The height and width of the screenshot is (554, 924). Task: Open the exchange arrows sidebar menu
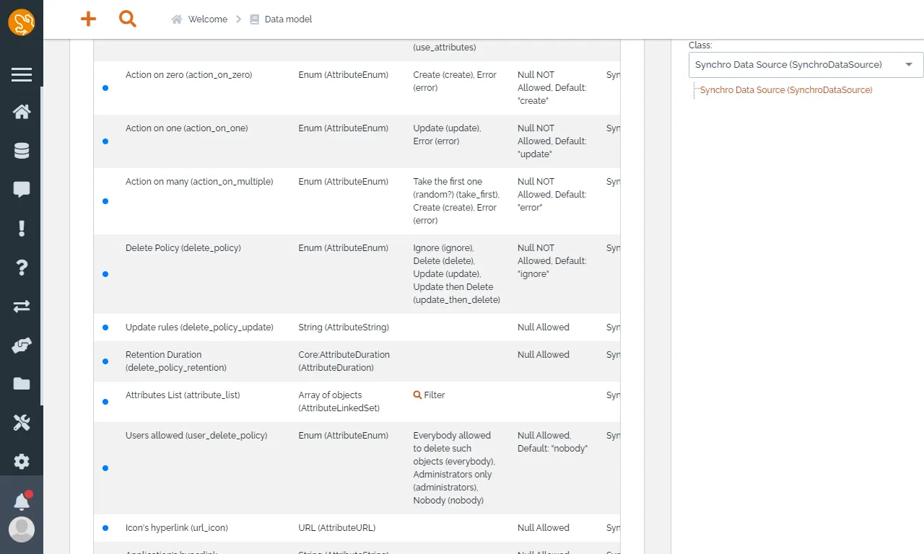point(22,307)
